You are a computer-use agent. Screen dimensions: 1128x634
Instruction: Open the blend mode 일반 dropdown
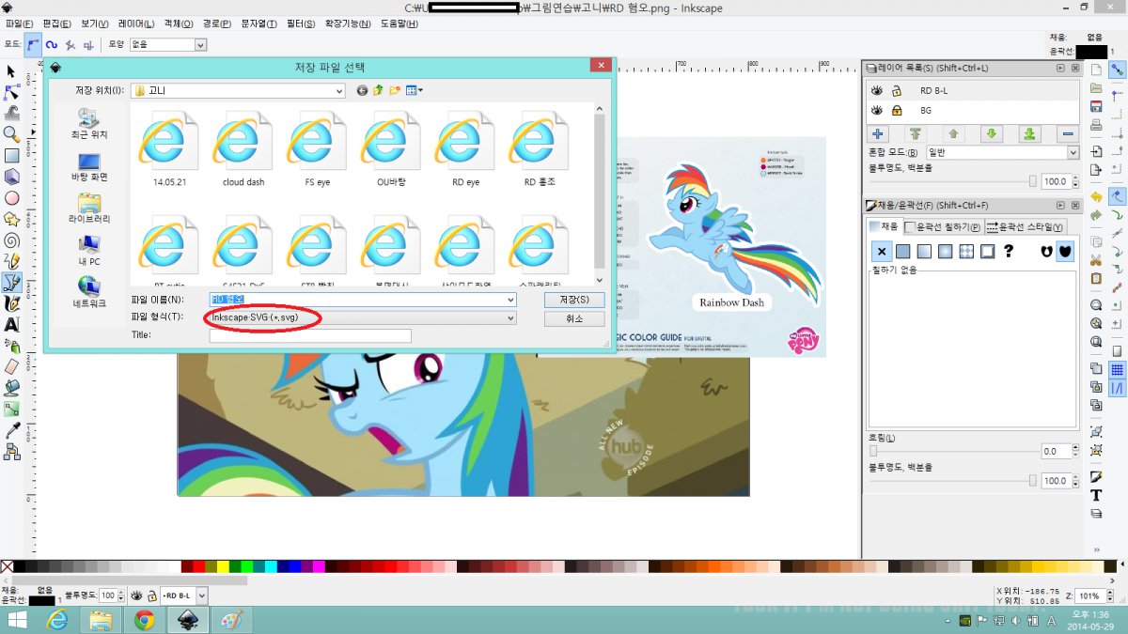tap(1003, 152)
